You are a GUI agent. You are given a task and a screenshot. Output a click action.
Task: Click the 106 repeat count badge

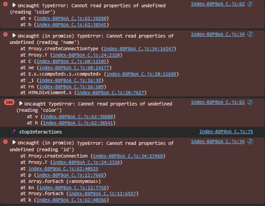10,102
